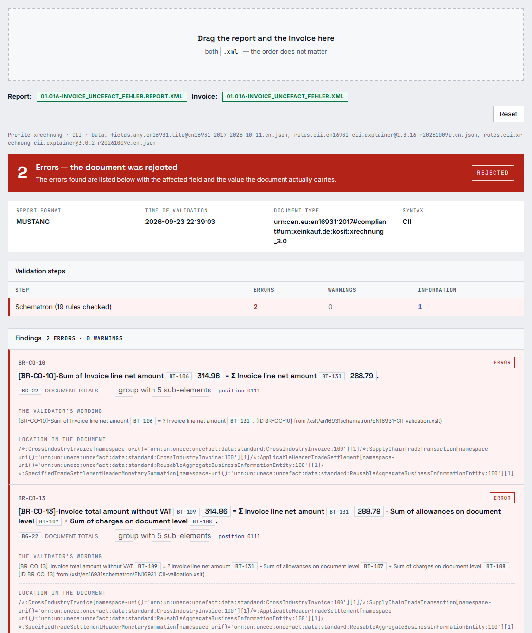532x633 pixels.
Task: Click 'position 0111' link under BR-CO-10
Action: [x=239, y=391]
